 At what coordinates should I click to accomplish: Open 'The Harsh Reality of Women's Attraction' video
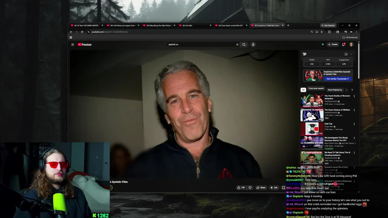(337, 97)
